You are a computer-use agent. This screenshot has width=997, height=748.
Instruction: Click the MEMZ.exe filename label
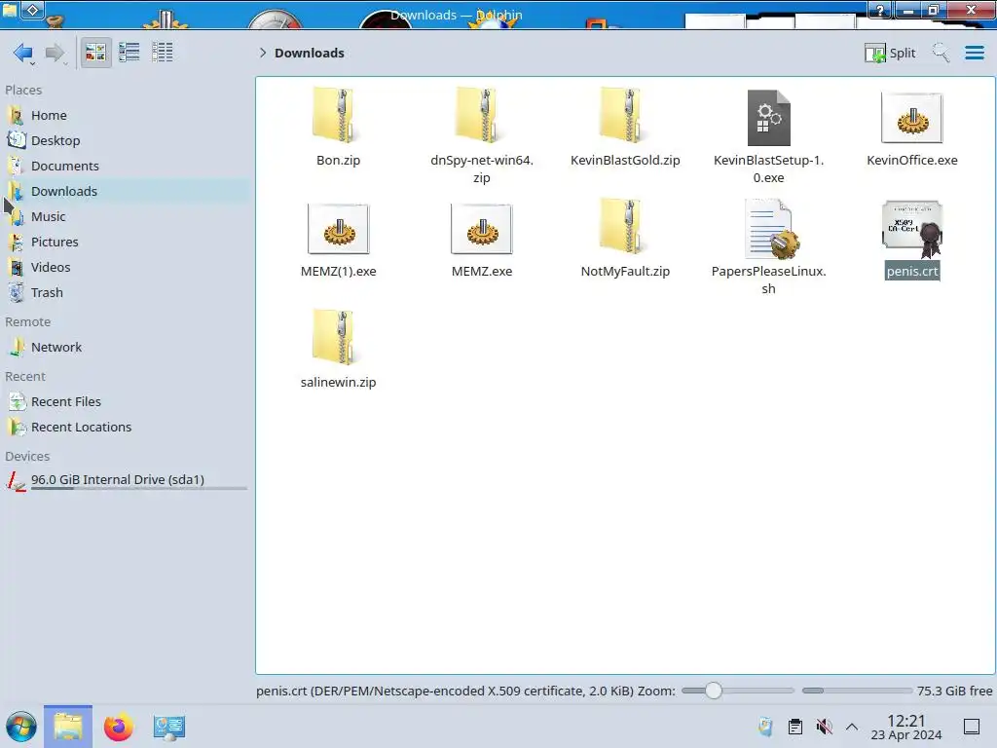coord(481,272)
